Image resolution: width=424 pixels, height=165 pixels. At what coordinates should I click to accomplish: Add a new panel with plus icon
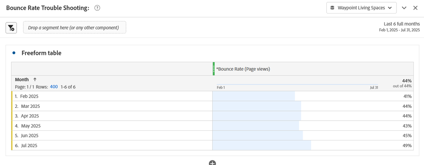point(212,163)
